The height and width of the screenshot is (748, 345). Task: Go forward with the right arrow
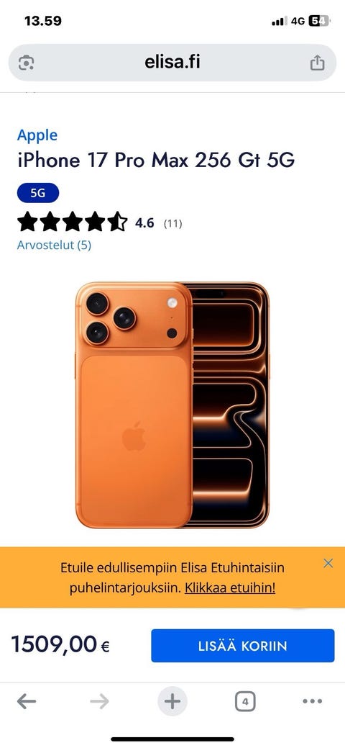pyautogui.click(x=99, y=701)
